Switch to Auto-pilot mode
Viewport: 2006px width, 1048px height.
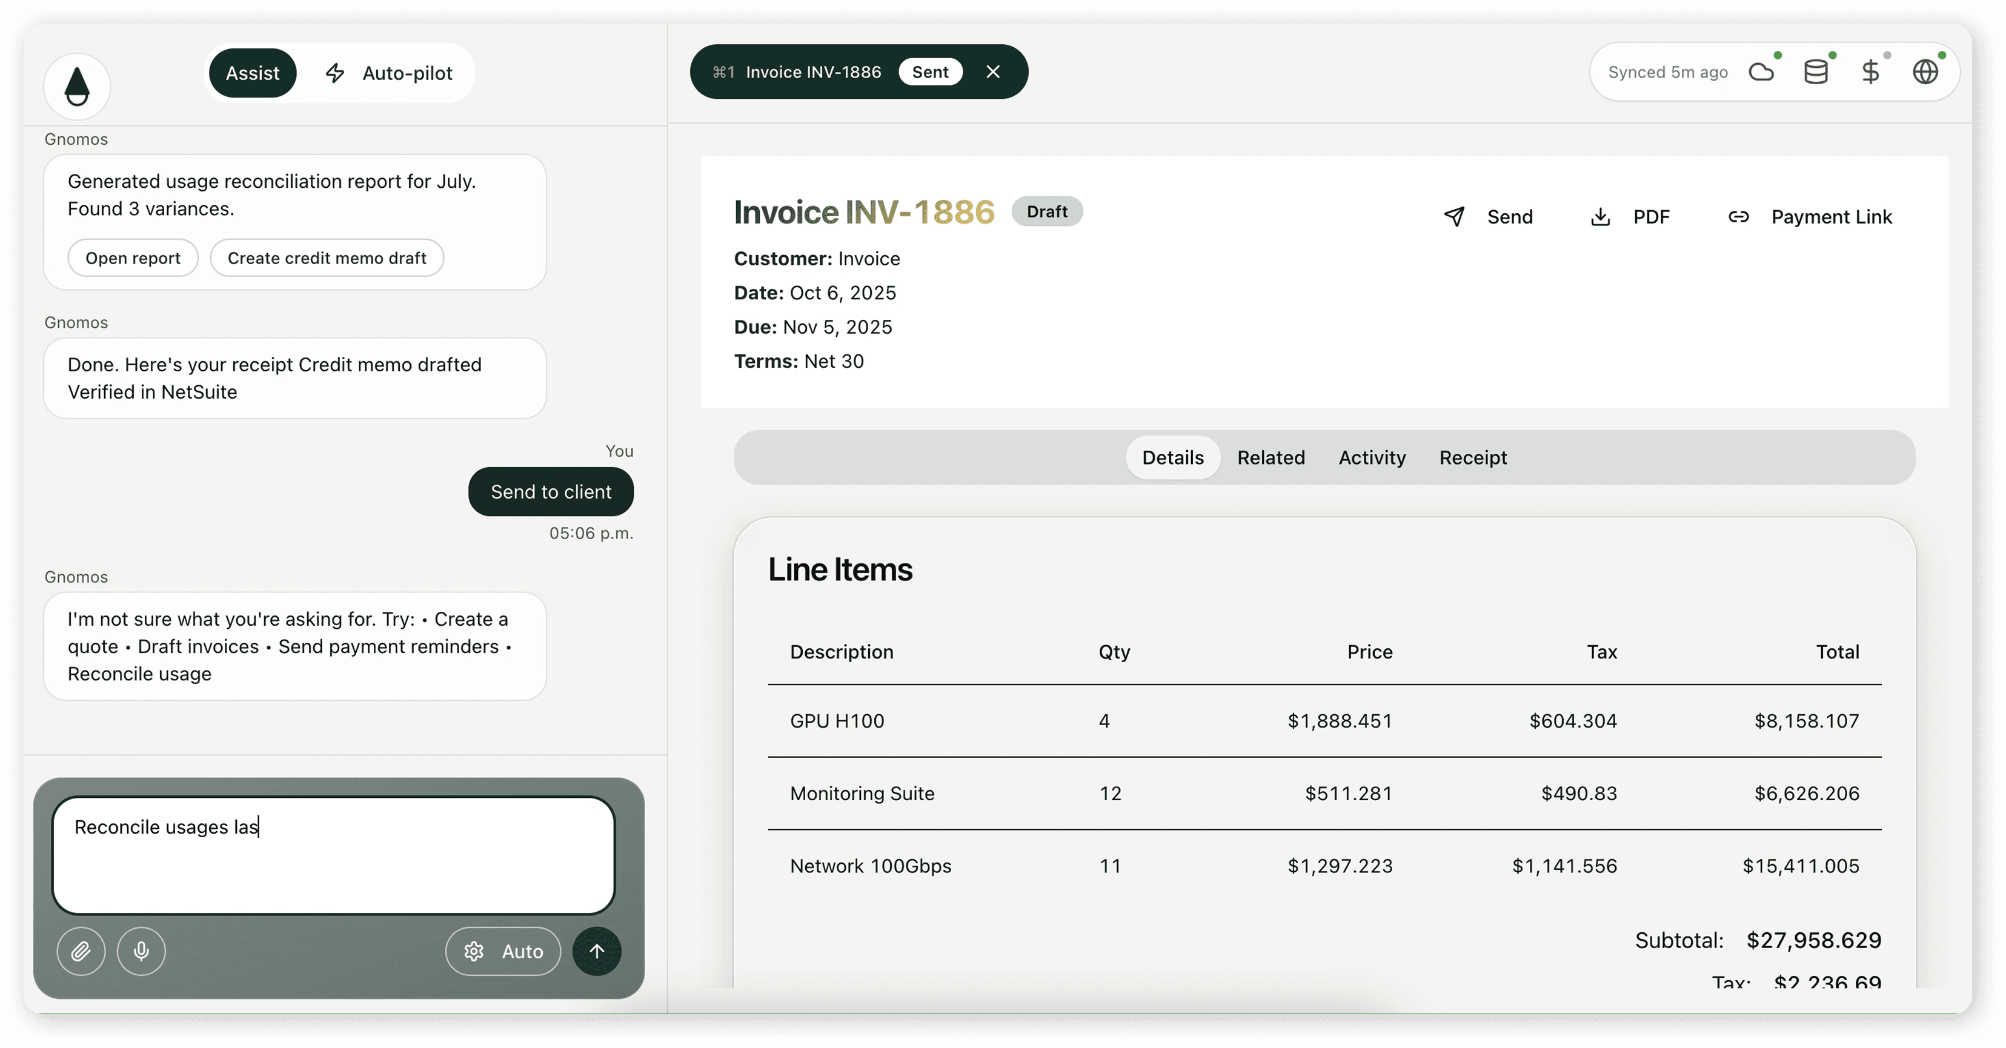(388, 73)
